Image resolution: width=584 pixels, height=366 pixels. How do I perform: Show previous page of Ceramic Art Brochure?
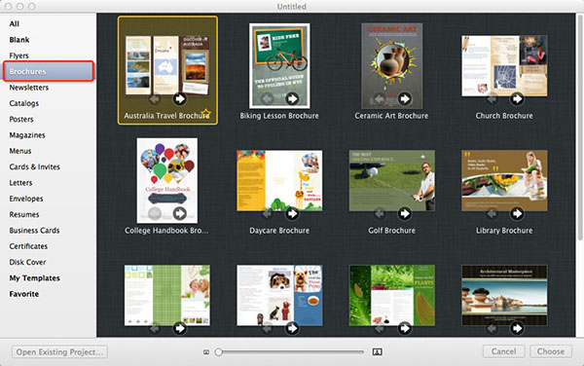click(x=380, y=99)
